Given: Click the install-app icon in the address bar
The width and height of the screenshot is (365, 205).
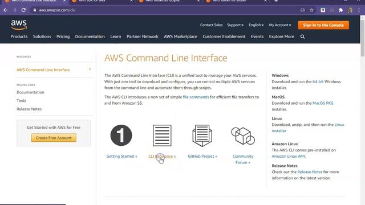Looking at the screenshot, I should coord(302,10).
